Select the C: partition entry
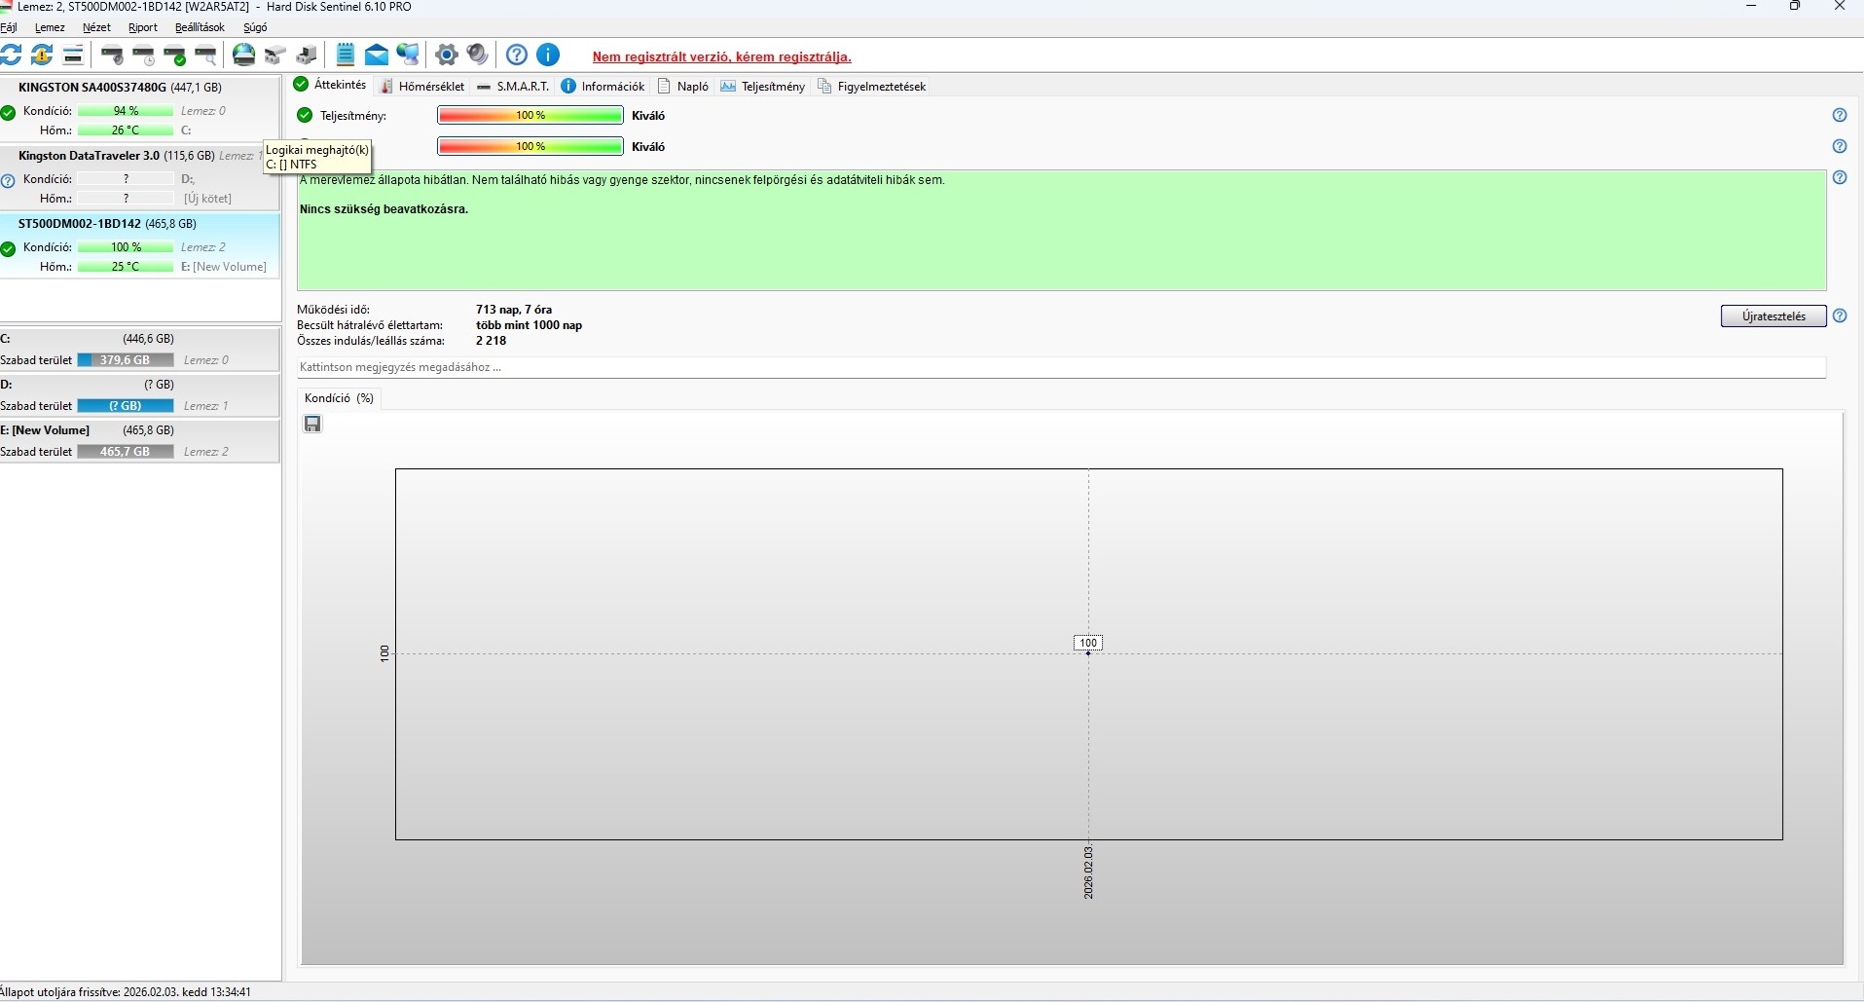Viewport: 1864px width, 1002px height. pyautogui.click(x=140, y=349)
